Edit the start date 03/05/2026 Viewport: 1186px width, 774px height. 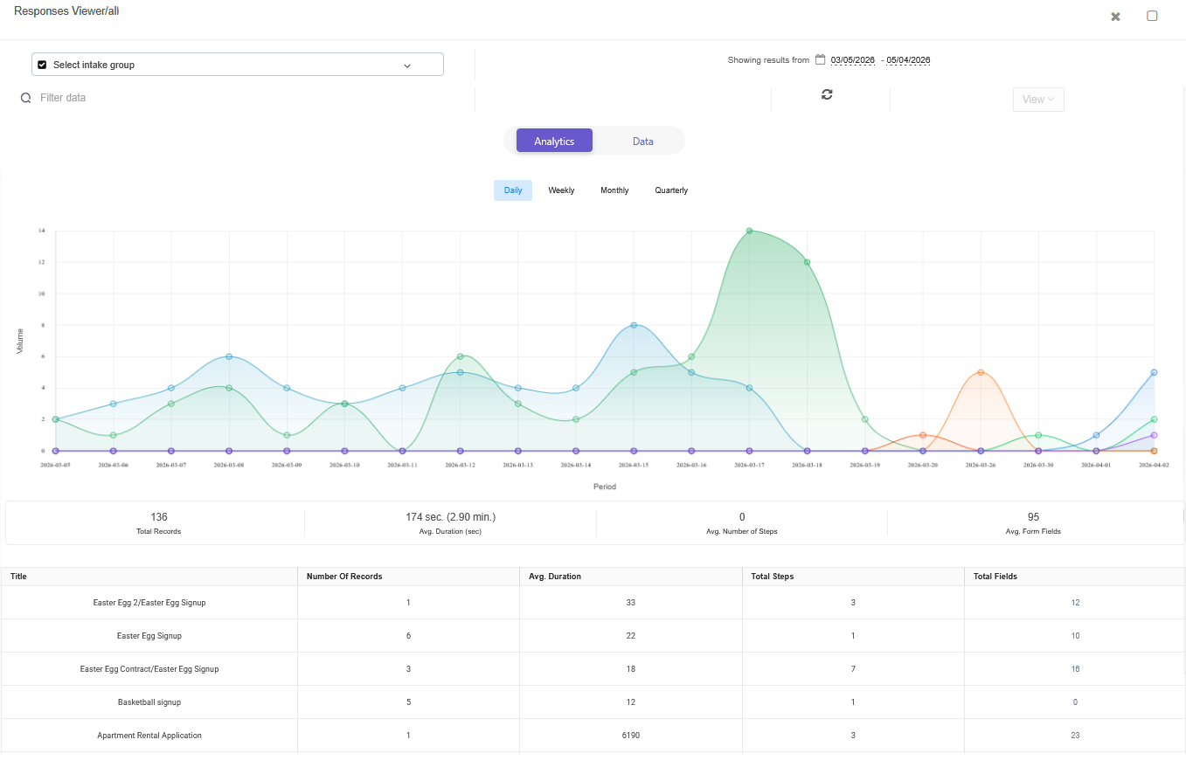[852, 60]
